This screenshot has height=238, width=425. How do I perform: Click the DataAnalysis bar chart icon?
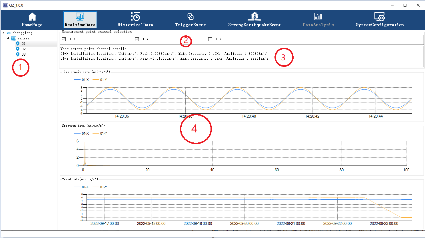(318, 17)
